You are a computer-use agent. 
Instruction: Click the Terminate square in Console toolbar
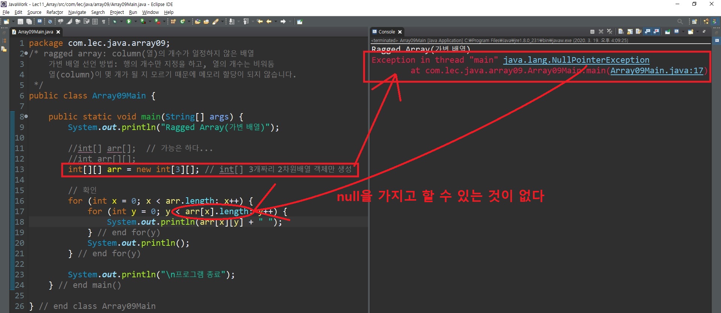point(592,32)
